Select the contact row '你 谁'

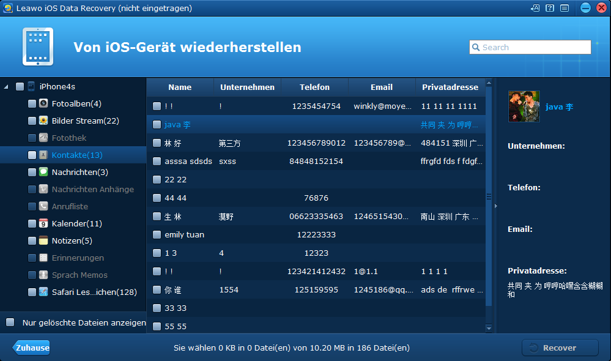pyautogui.click(x=316, y=289)
